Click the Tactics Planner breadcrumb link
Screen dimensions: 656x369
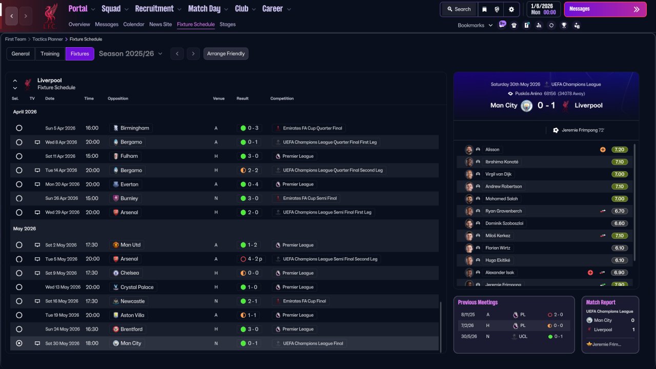pos(48,39)
